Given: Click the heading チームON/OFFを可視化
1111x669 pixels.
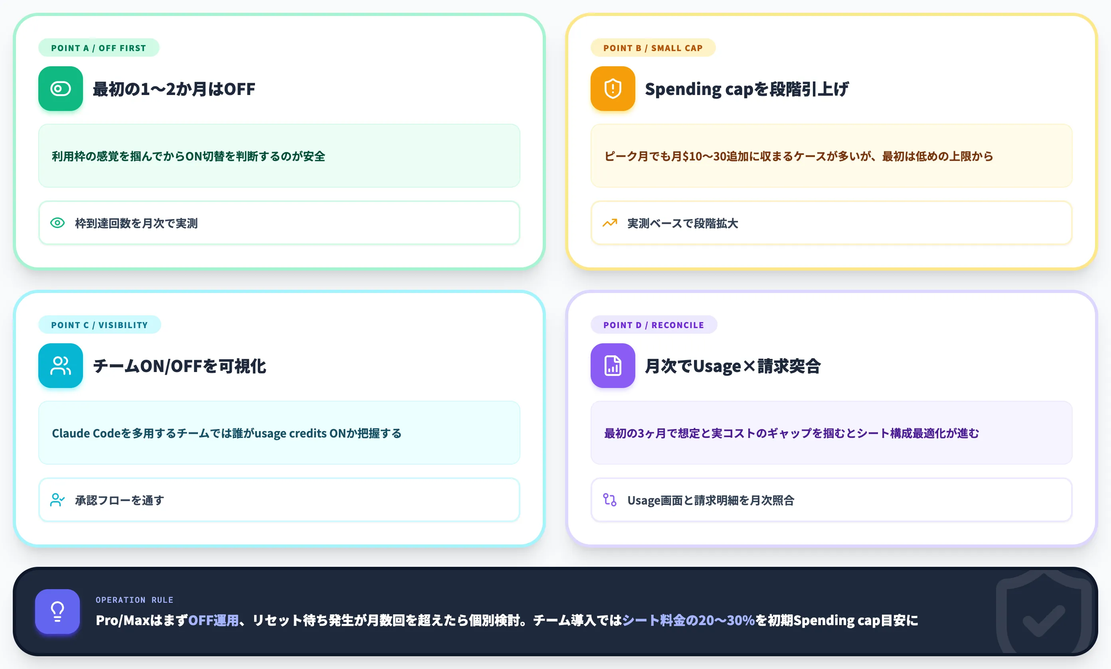Looking at the screenshot, I should click(x=180, y=366).
